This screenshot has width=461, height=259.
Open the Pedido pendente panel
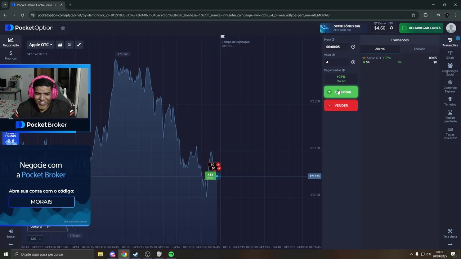click(x=450, y=117)
